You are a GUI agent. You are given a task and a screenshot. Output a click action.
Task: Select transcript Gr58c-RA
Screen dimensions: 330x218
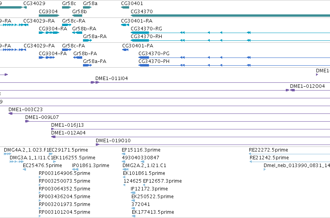74,21
